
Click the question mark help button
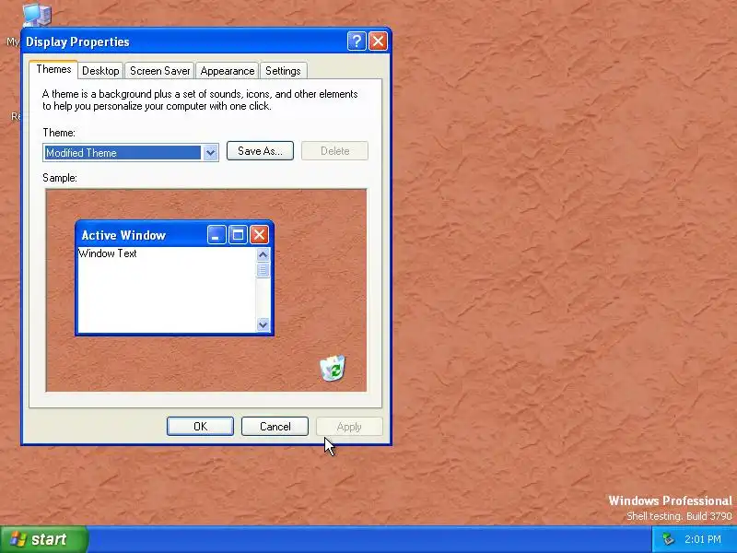coord(357,41)
